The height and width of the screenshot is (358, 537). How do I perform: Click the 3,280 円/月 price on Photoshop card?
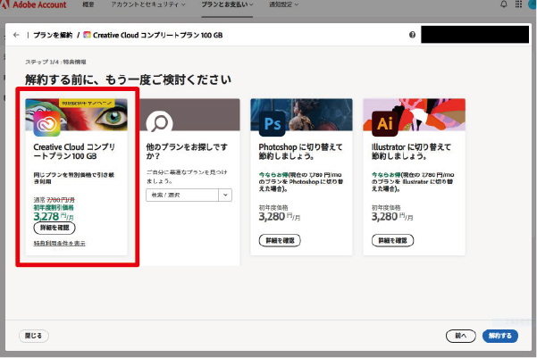pos(279,217)
